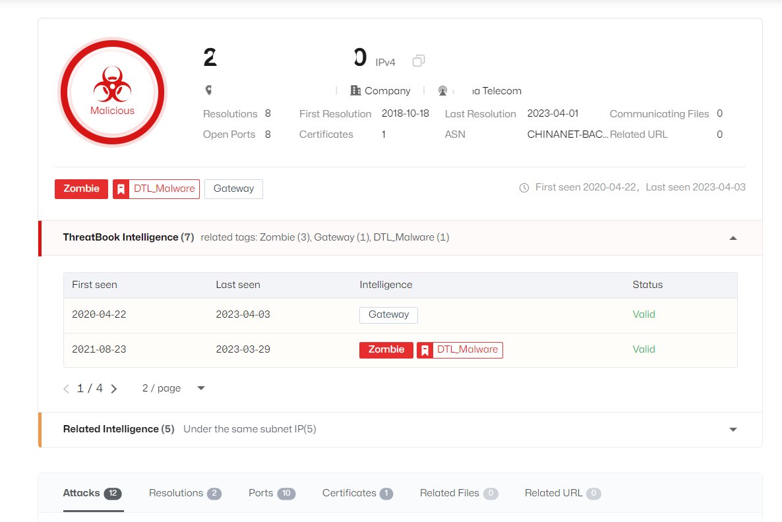
Task: Select the top DTL_Malware tag
Action: coord(156,189)
